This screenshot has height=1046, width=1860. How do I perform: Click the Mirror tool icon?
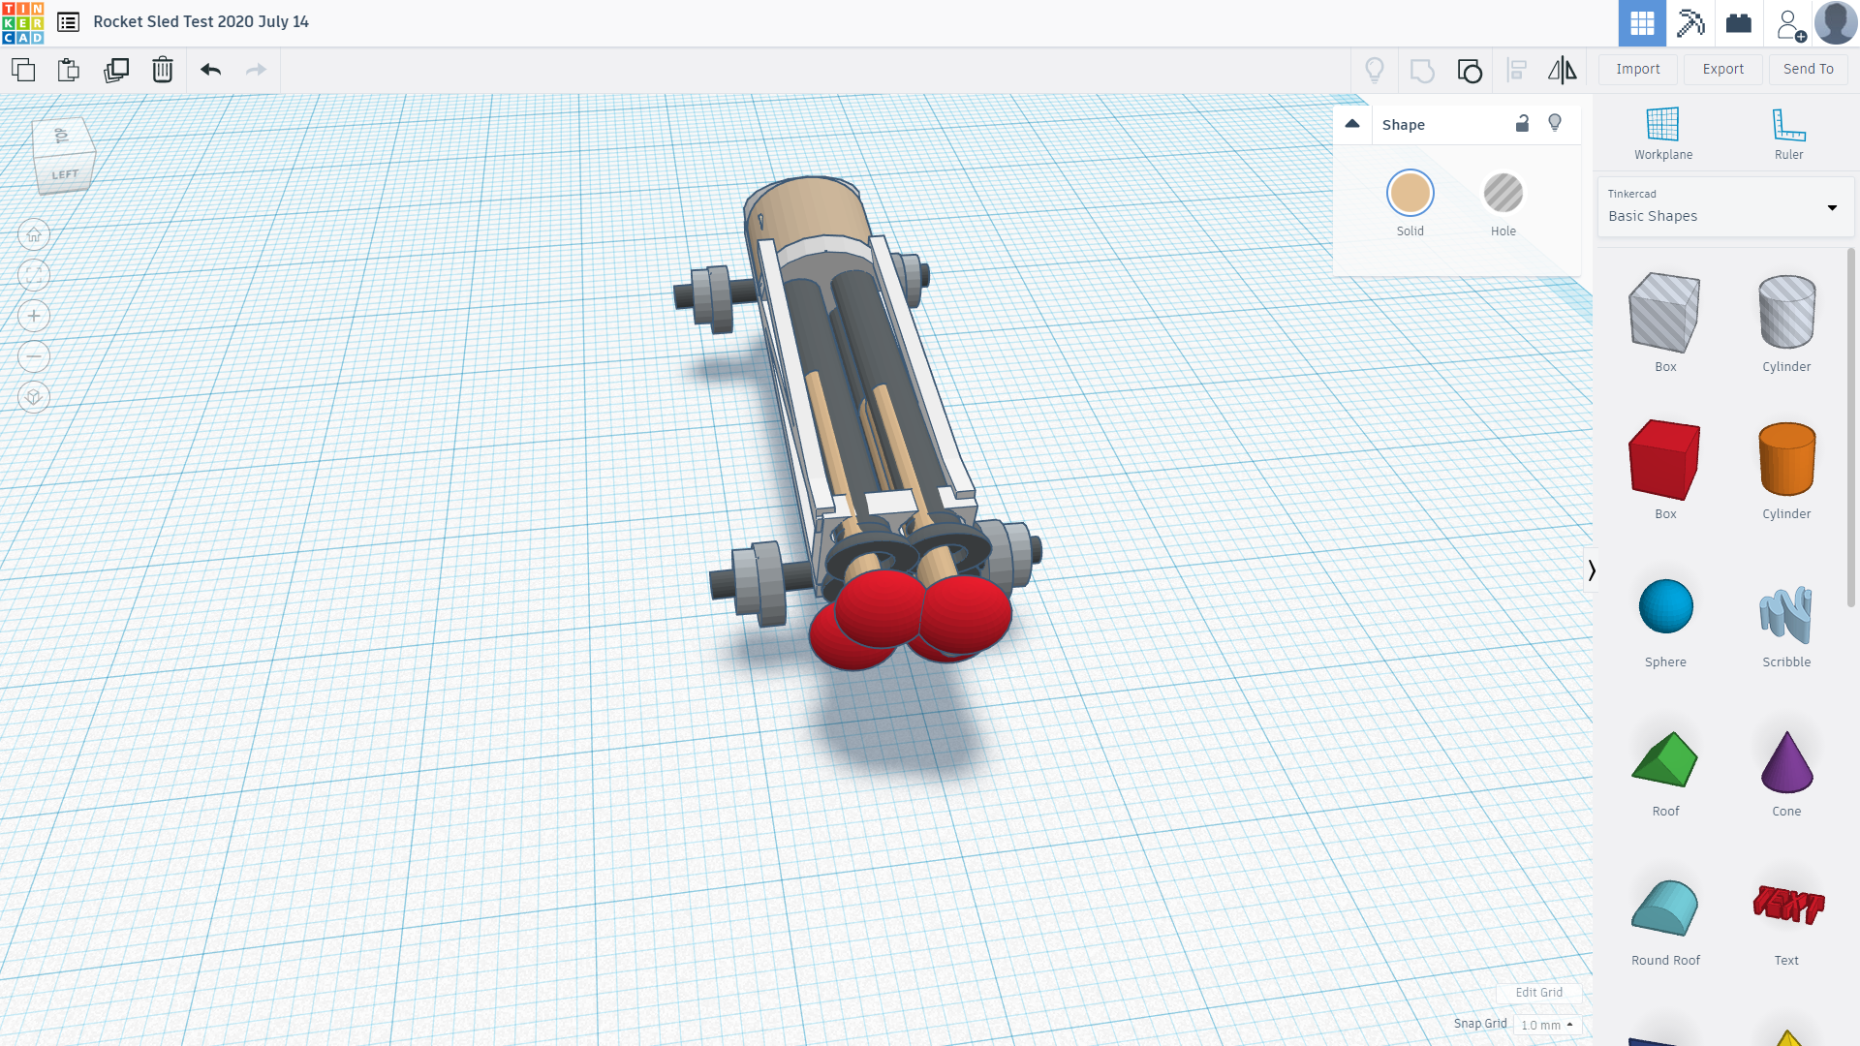1563,70
